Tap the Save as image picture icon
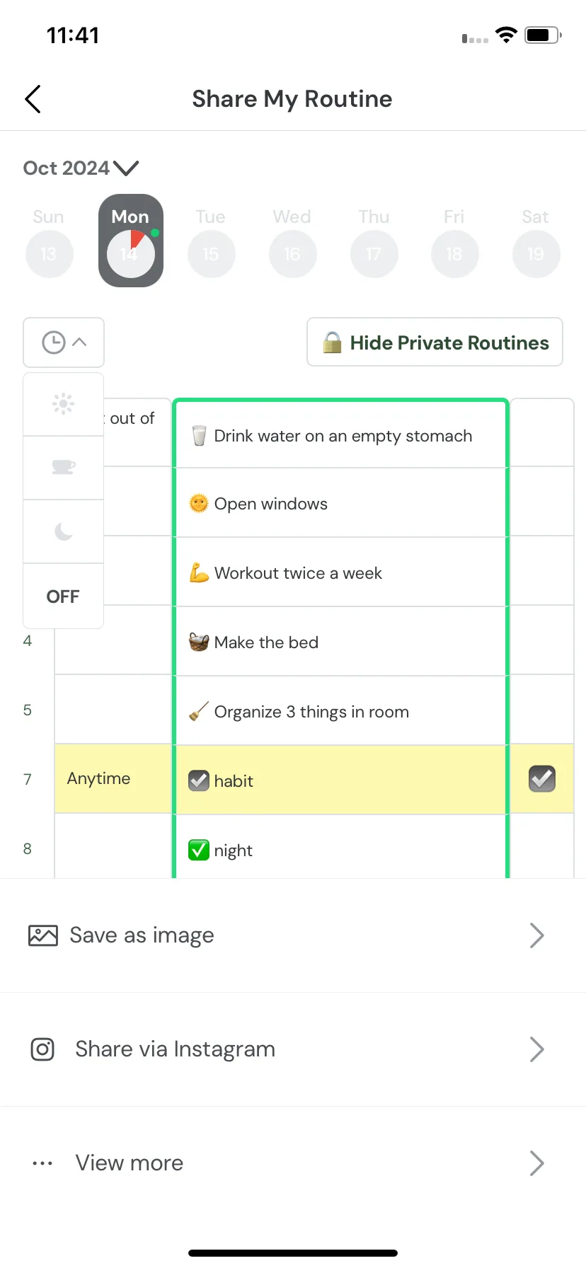 [x=43, y=935]
